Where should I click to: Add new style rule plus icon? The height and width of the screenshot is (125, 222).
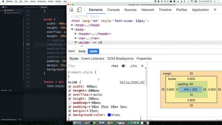pos(142,66)
